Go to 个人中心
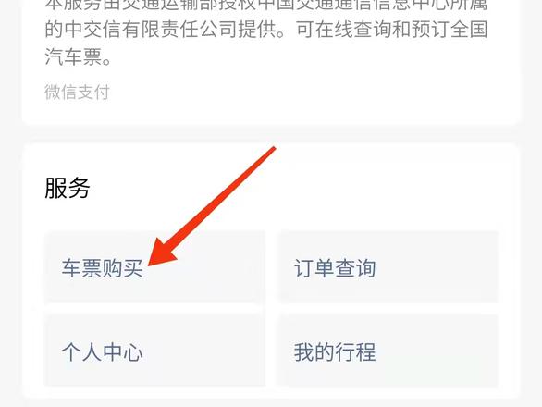 coord(154,351)
